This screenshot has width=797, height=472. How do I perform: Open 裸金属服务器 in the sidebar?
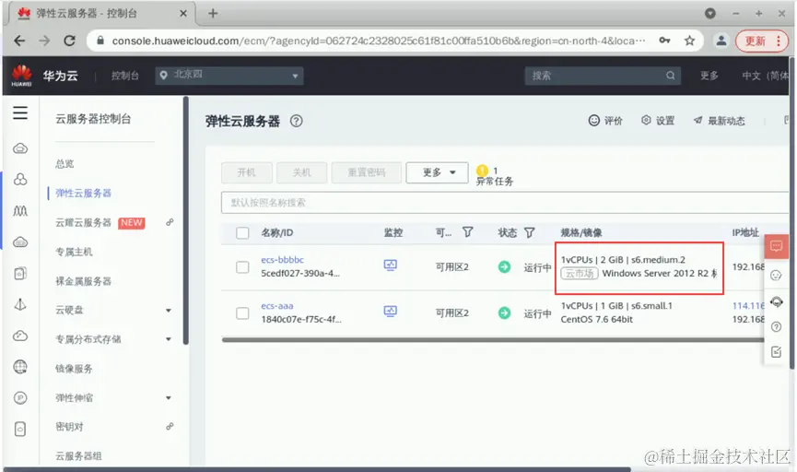(x=83, y=281)
